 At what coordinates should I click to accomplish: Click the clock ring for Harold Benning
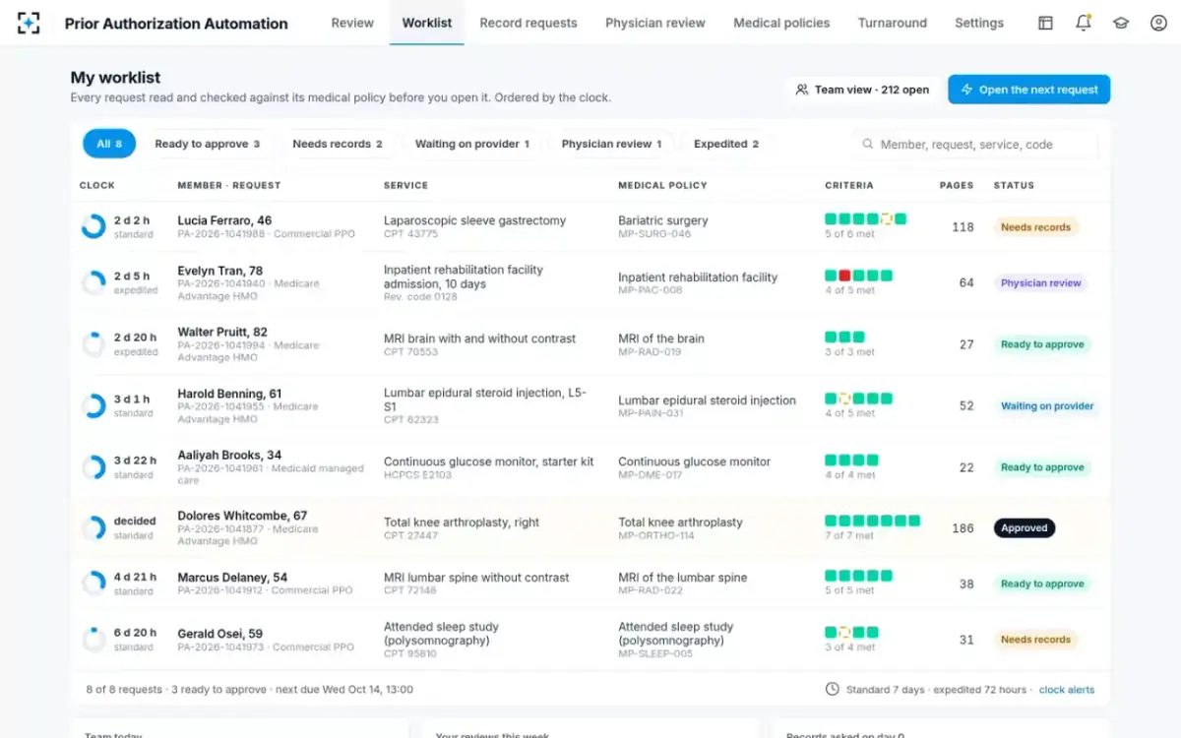coord(93,406)
